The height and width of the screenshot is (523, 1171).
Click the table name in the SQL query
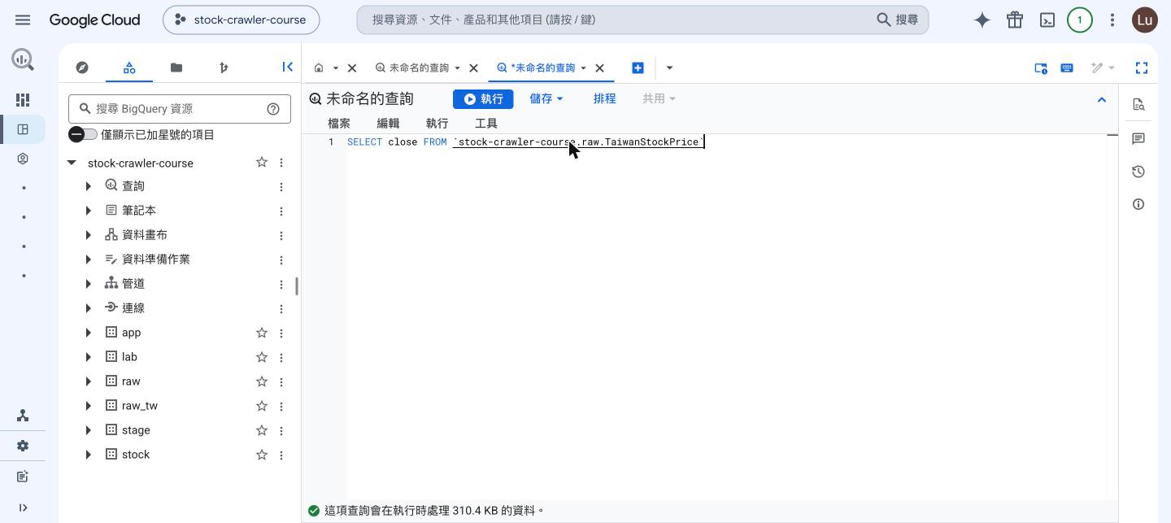click(579, 142)
